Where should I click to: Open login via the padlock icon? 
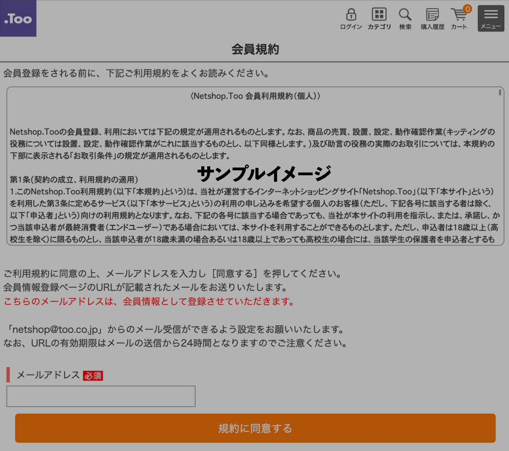pos(351,15)
